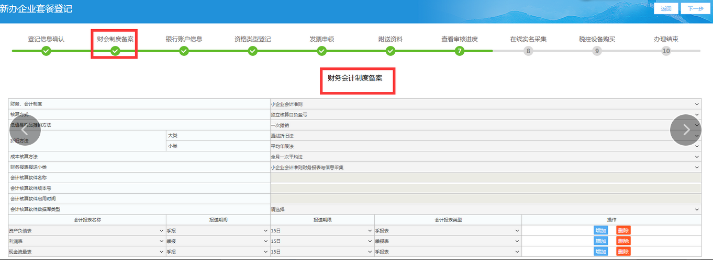Viewport: 713px width, 260px height.
Task: Click step 10 circle for 办理结束
Action: click(666, 51)
